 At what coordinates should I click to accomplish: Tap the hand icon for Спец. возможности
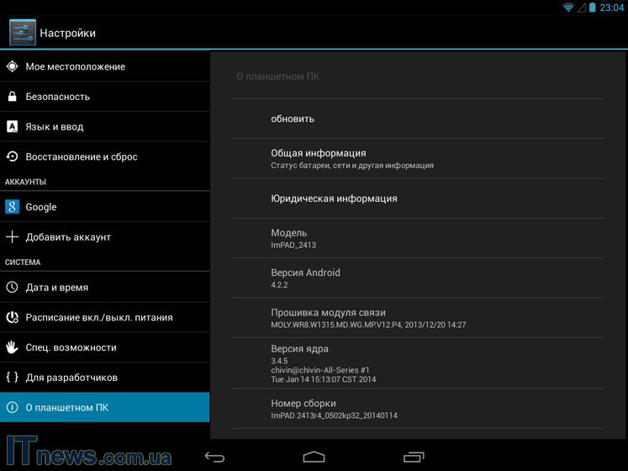point(12,347)
